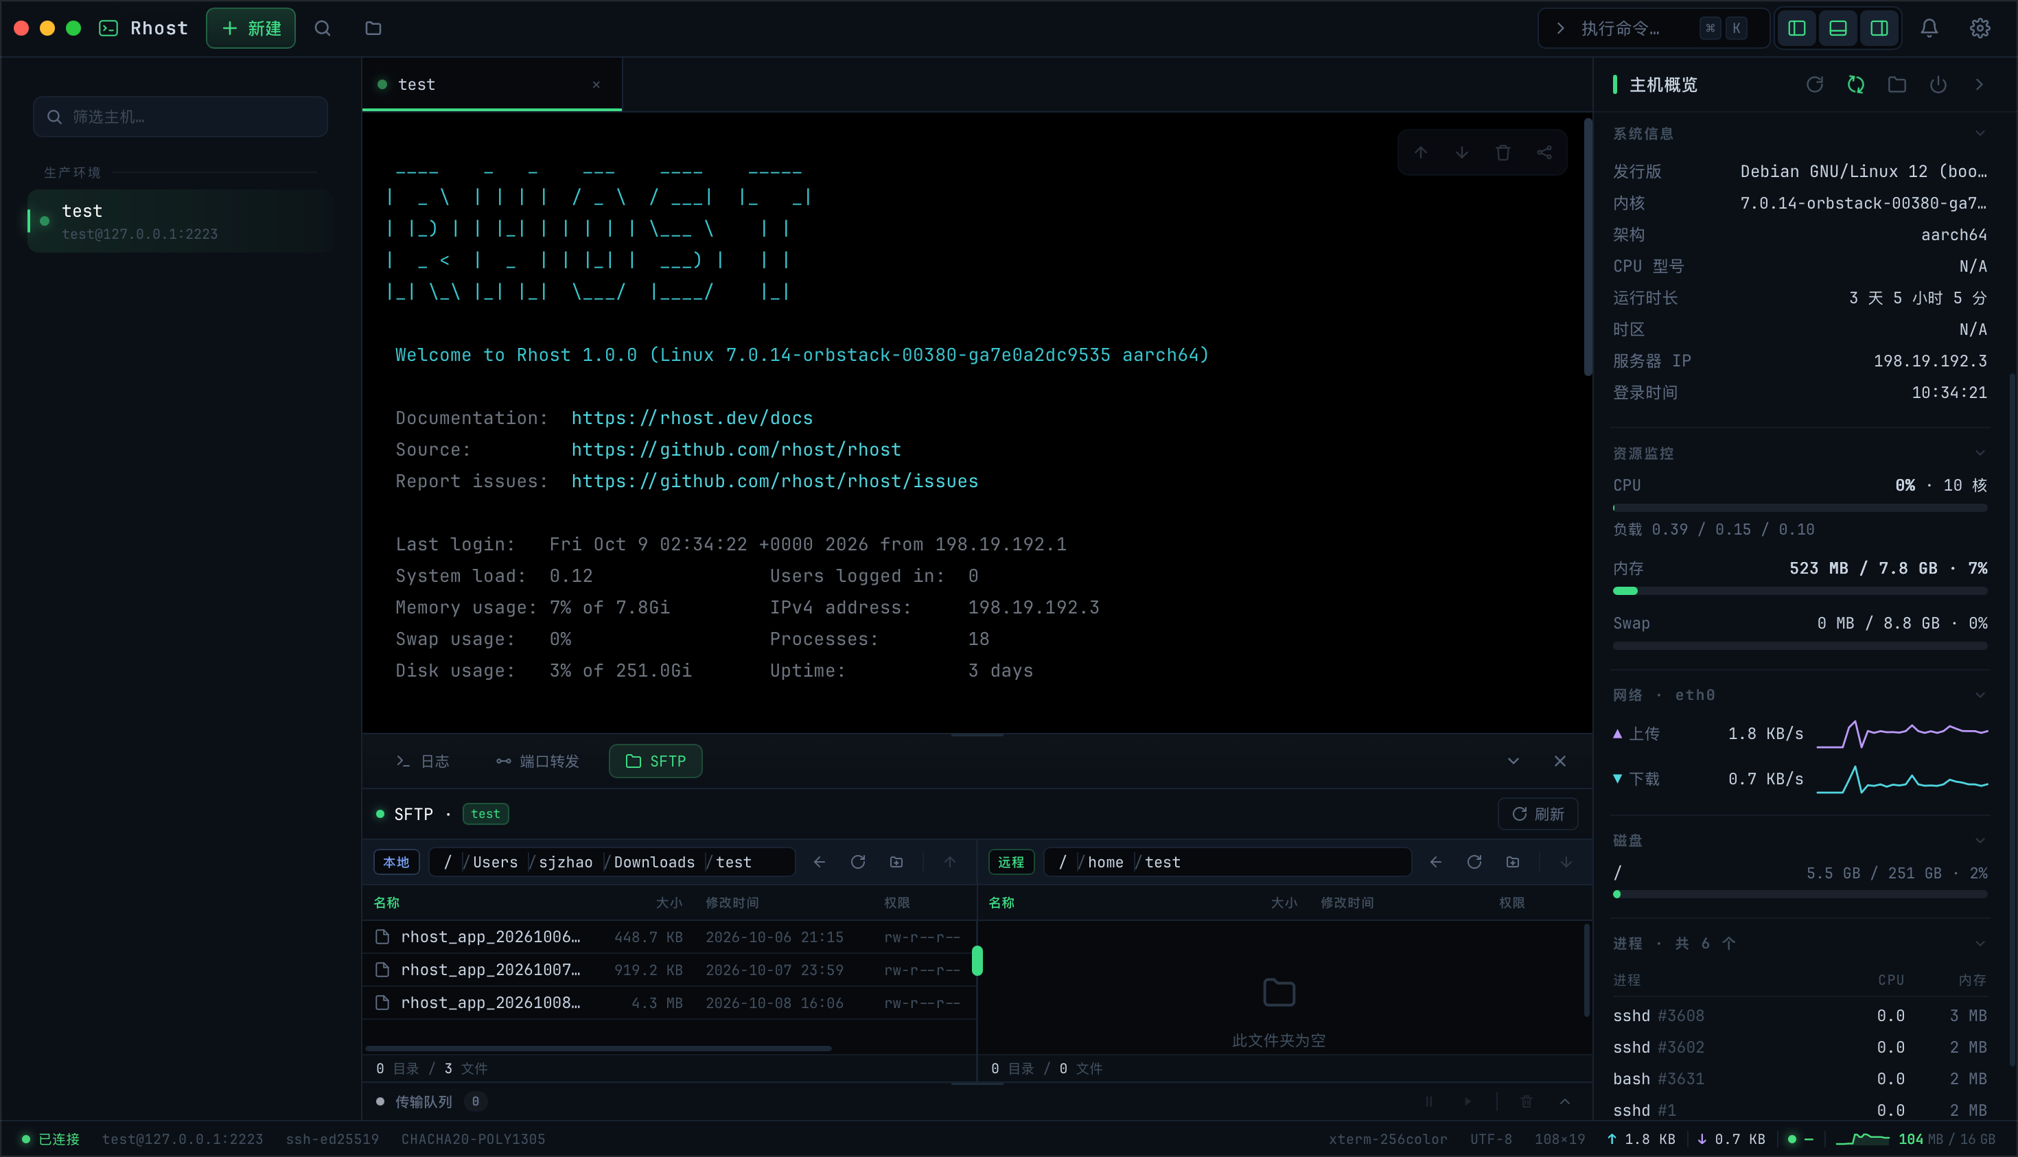The height and width of the screenshot is (1157, 2018).
Task: Click the terminal share icon
Action: pyautogui.click(x=1544, y=152)
